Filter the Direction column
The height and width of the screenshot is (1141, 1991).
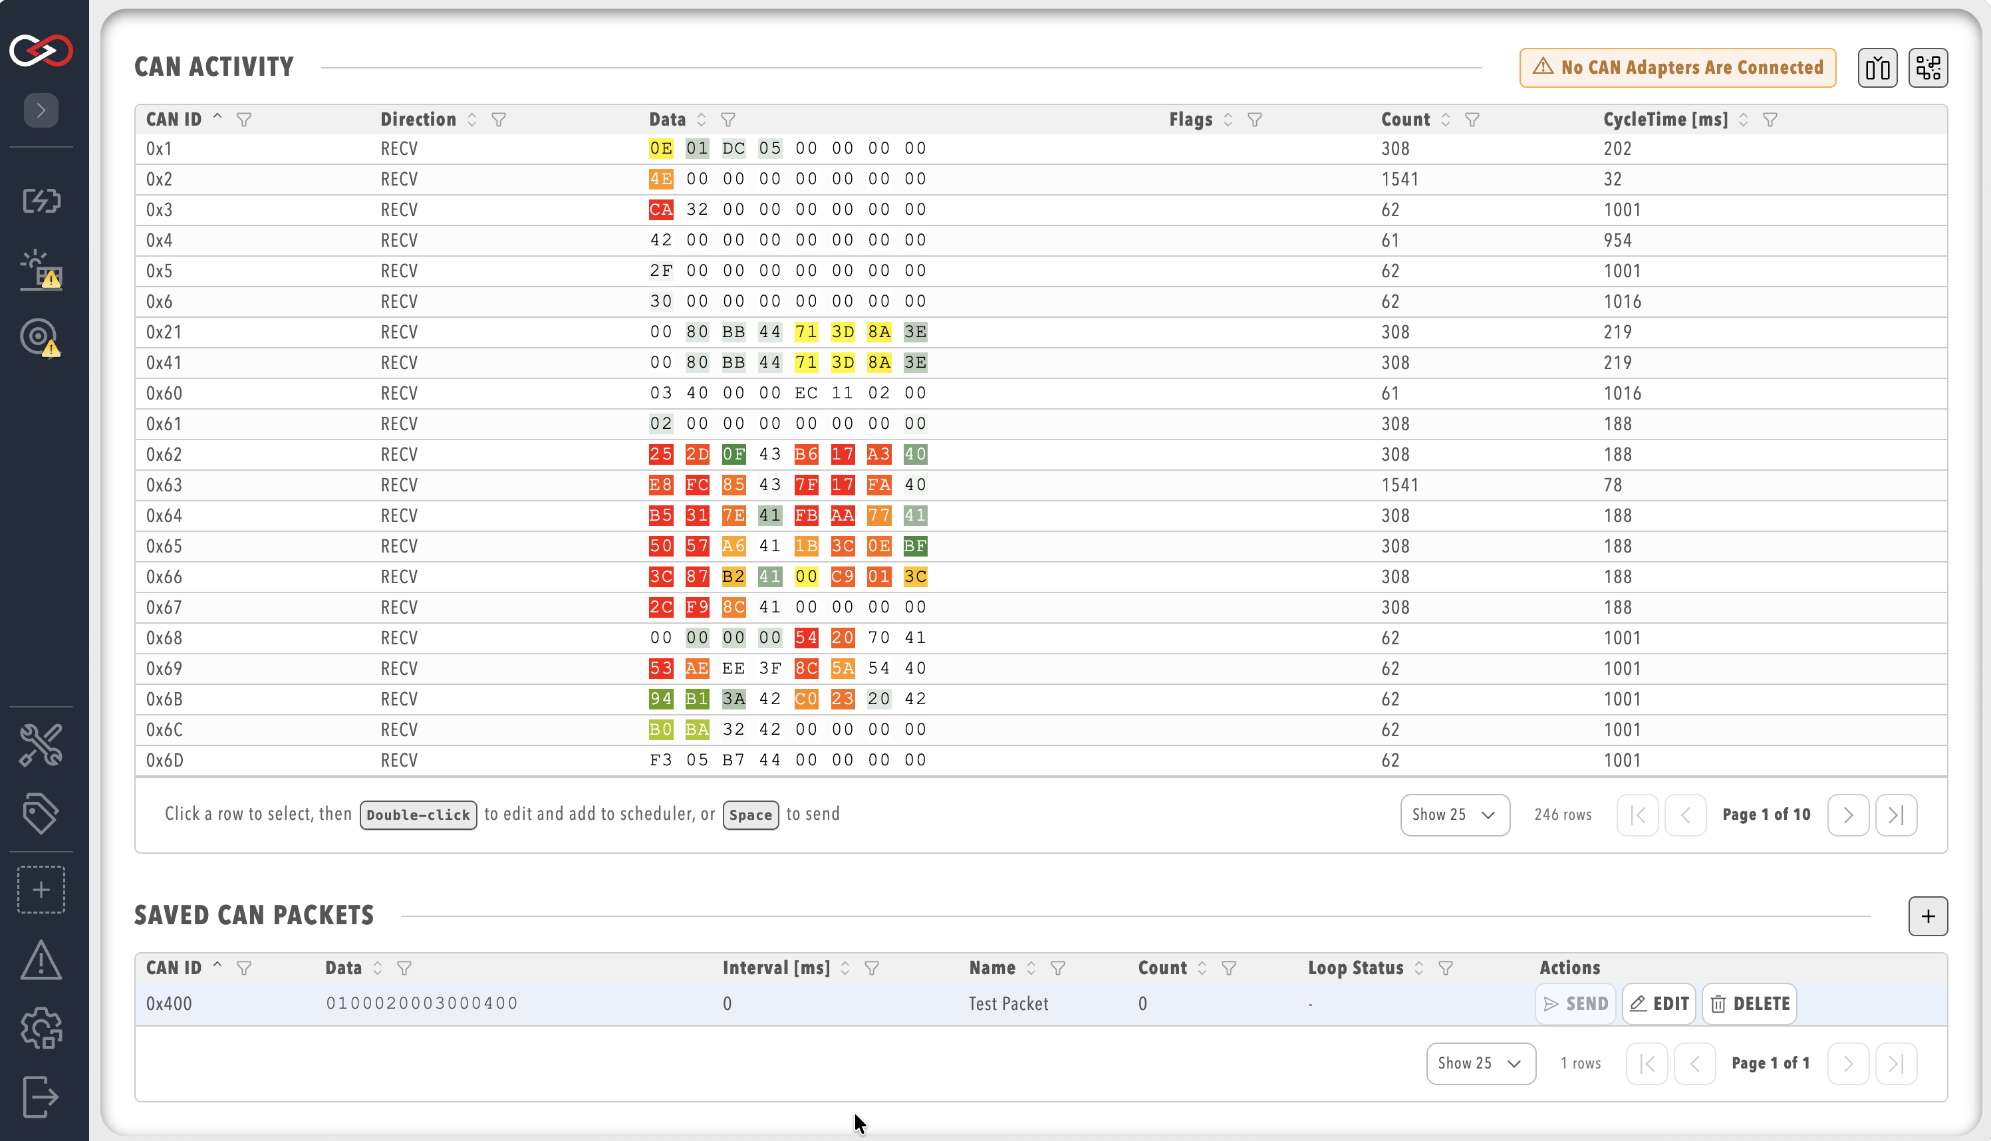(x=499, y=120)
